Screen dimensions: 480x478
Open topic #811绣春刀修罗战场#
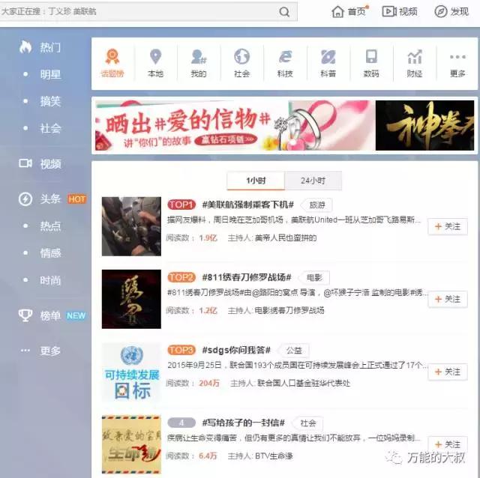[247, 277]
